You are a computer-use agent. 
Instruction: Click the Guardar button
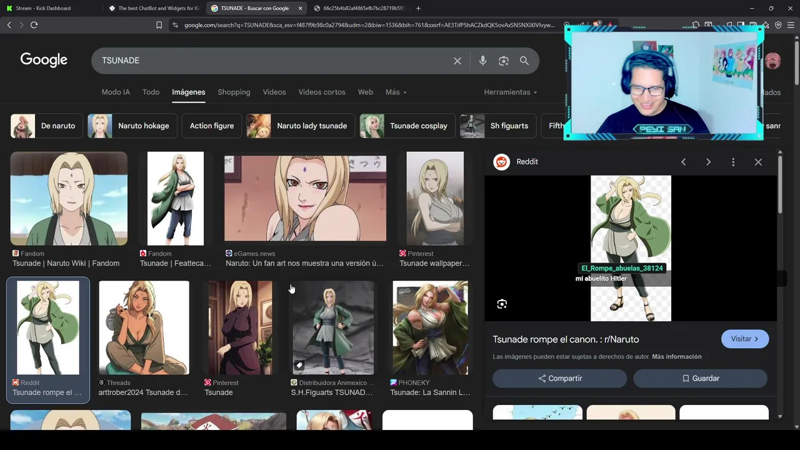click(700, 378)
